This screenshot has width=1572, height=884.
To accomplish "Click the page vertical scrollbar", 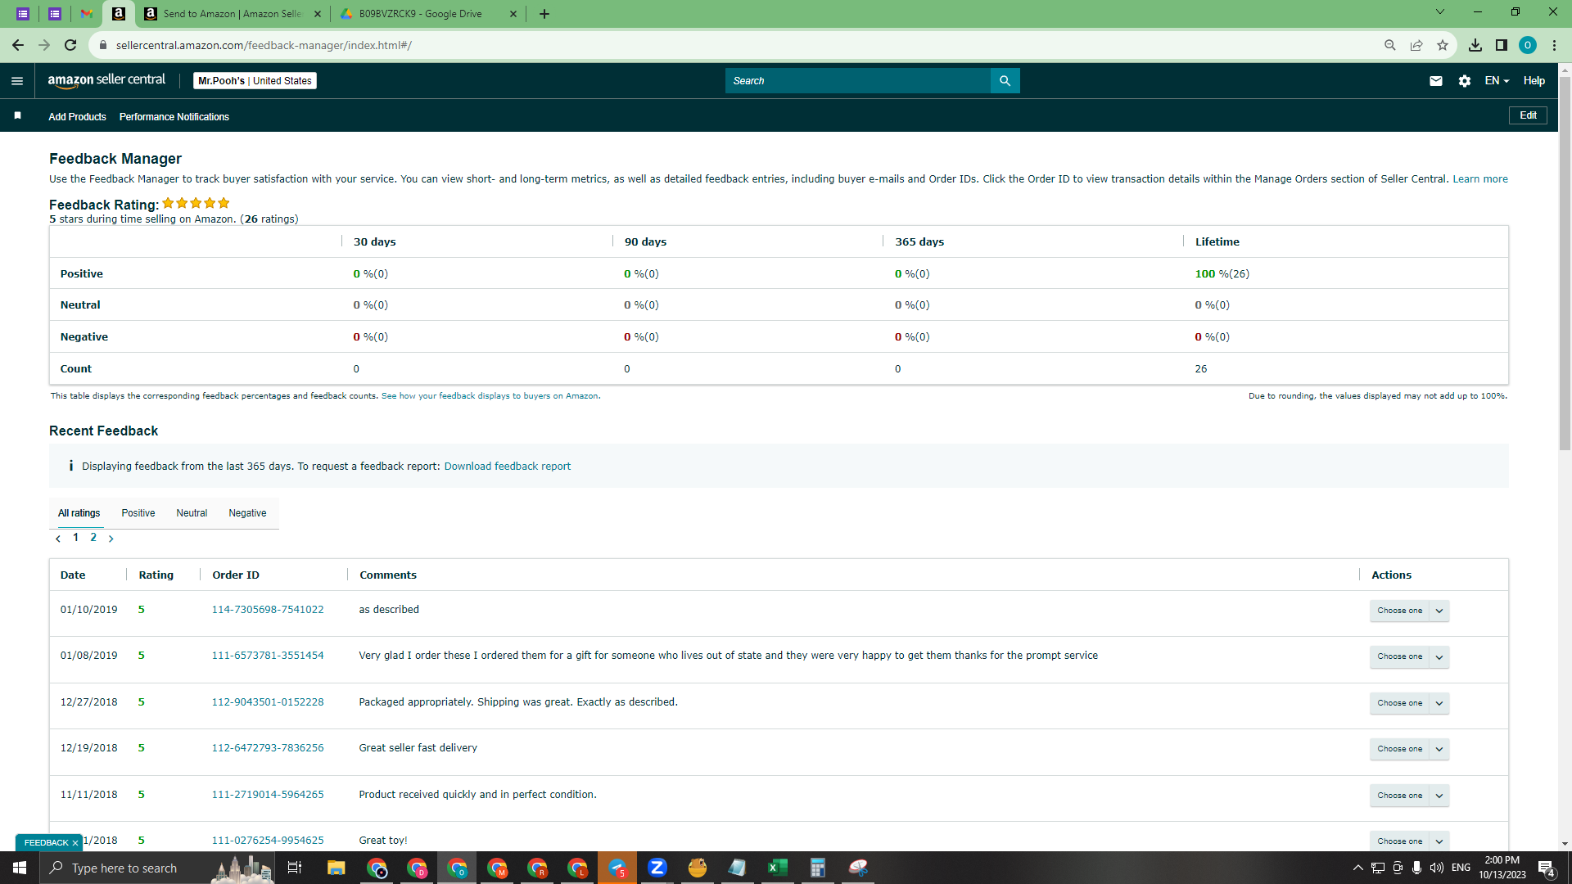I will [1565, 262].
